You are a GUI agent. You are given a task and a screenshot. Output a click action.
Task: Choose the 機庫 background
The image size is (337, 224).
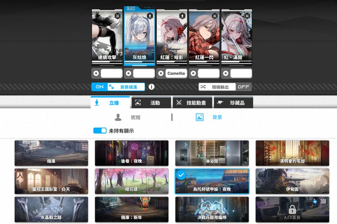(x=51, y=153)
